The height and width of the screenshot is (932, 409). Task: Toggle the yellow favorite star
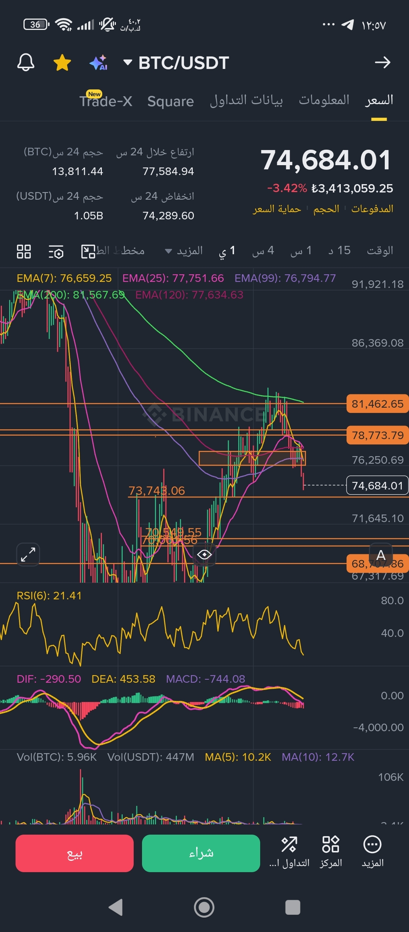pyautogui.click(x=62, y=63)
